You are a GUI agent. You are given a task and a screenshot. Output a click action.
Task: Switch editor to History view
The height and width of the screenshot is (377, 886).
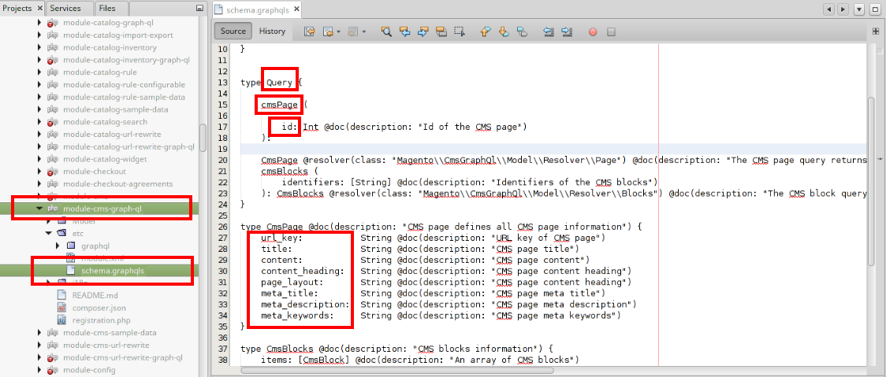tap(272, 31)
